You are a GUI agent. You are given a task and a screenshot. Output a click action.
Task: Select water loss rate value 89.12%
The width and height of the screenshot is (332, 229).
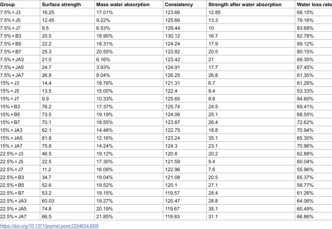305,44
